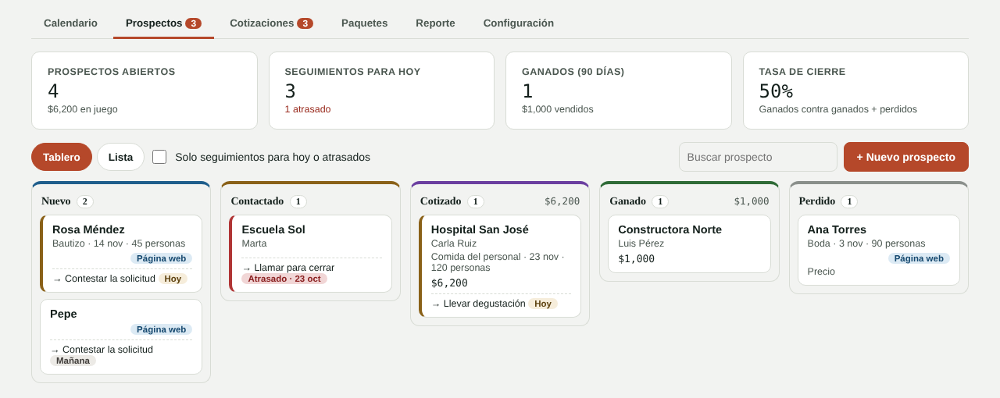
Task: Click the $1,000 total in Ganado header
Action: (752, 201)
